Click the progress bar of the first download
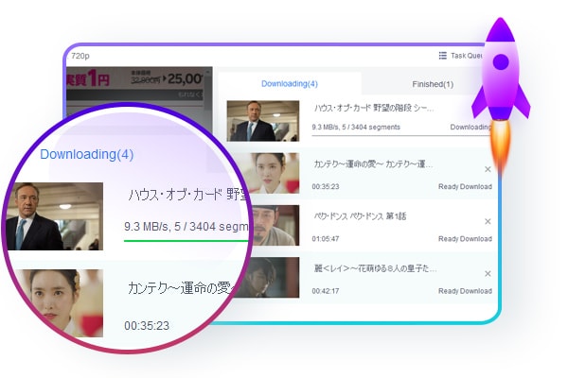Screen dimensions: 568x378 point(401,136)
